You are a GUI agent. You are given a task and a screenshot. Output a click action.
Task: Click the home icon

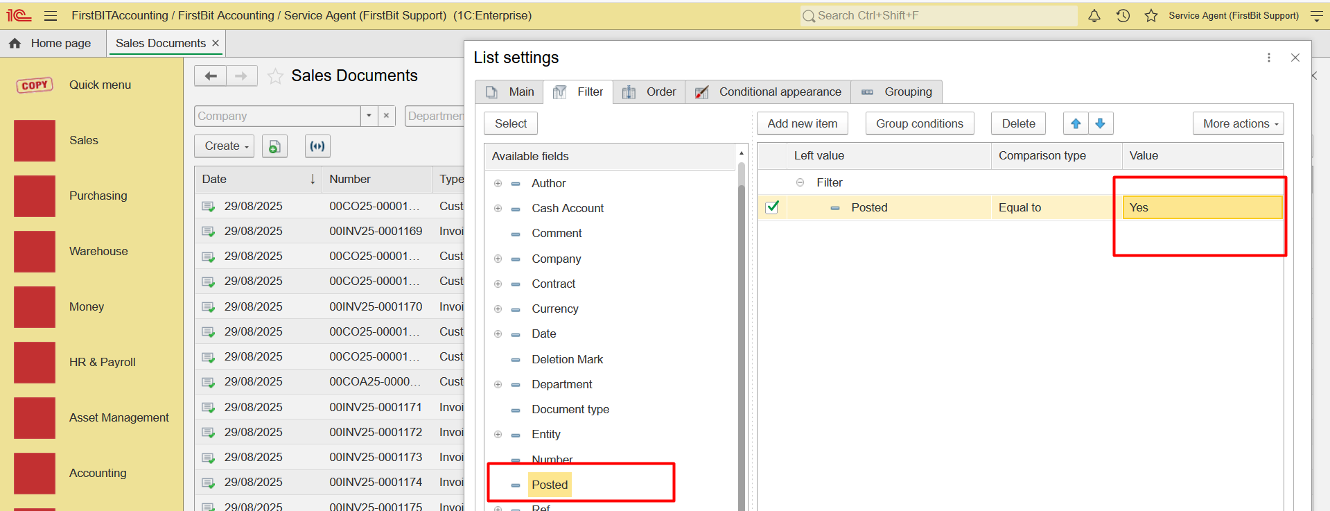tap(15, 43)
